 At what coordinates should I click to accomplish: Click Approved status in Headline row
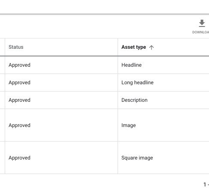pos(19,65)
